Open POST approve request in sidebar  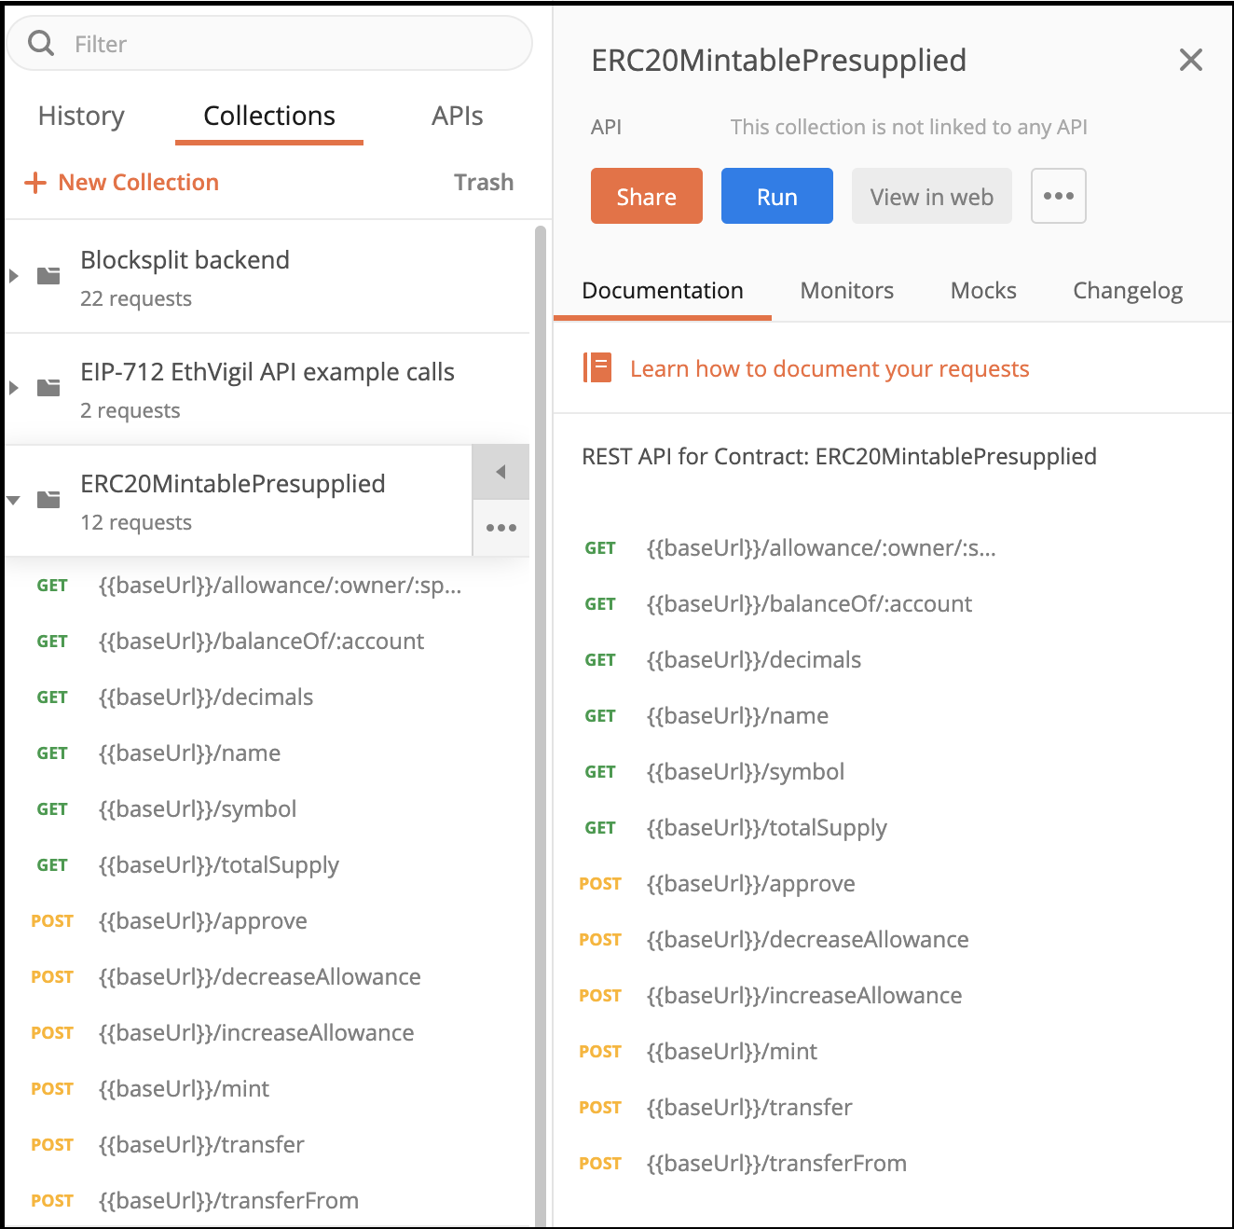coord(267,921)
